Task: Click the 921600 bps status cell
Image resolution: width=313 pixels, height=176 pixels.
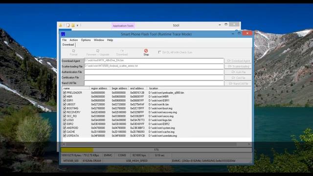Action: tap(139, 155)
